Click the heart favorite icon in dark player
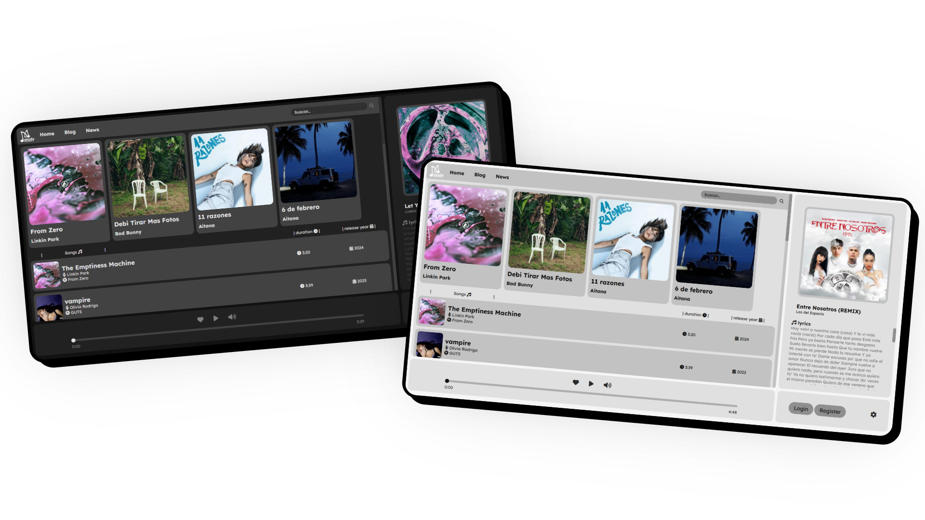This screenshot has height=520, width=925. pos(200,319)
